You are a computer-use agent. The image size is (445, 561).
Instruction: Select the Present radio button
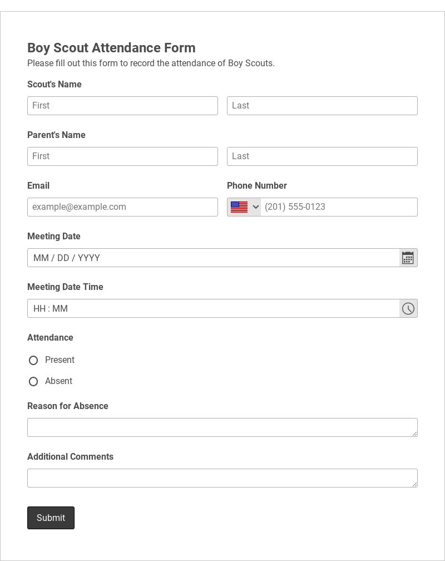33,360
